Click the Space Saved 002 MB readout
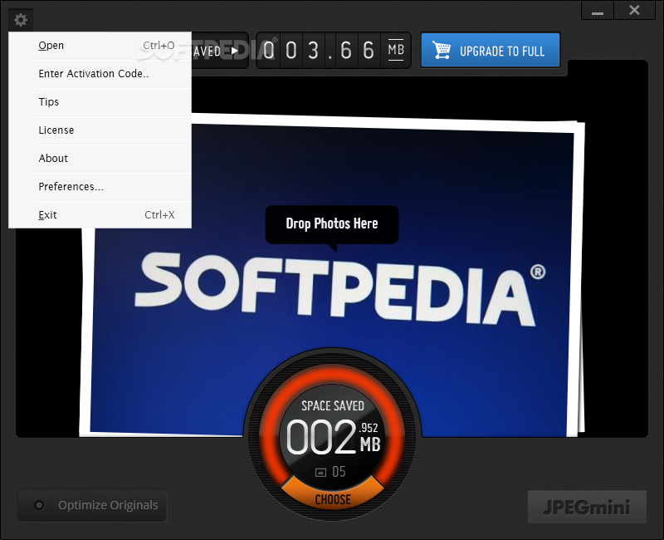This screenshot has height=540, width=664. 333,437
